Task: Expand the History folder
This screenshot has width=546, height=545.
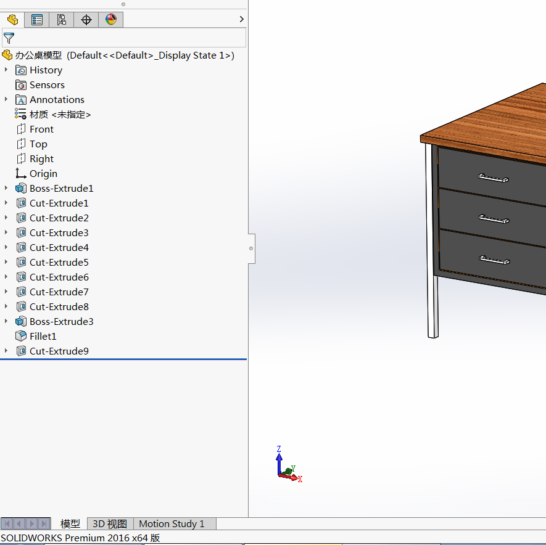Action: (x=6, y=70)
